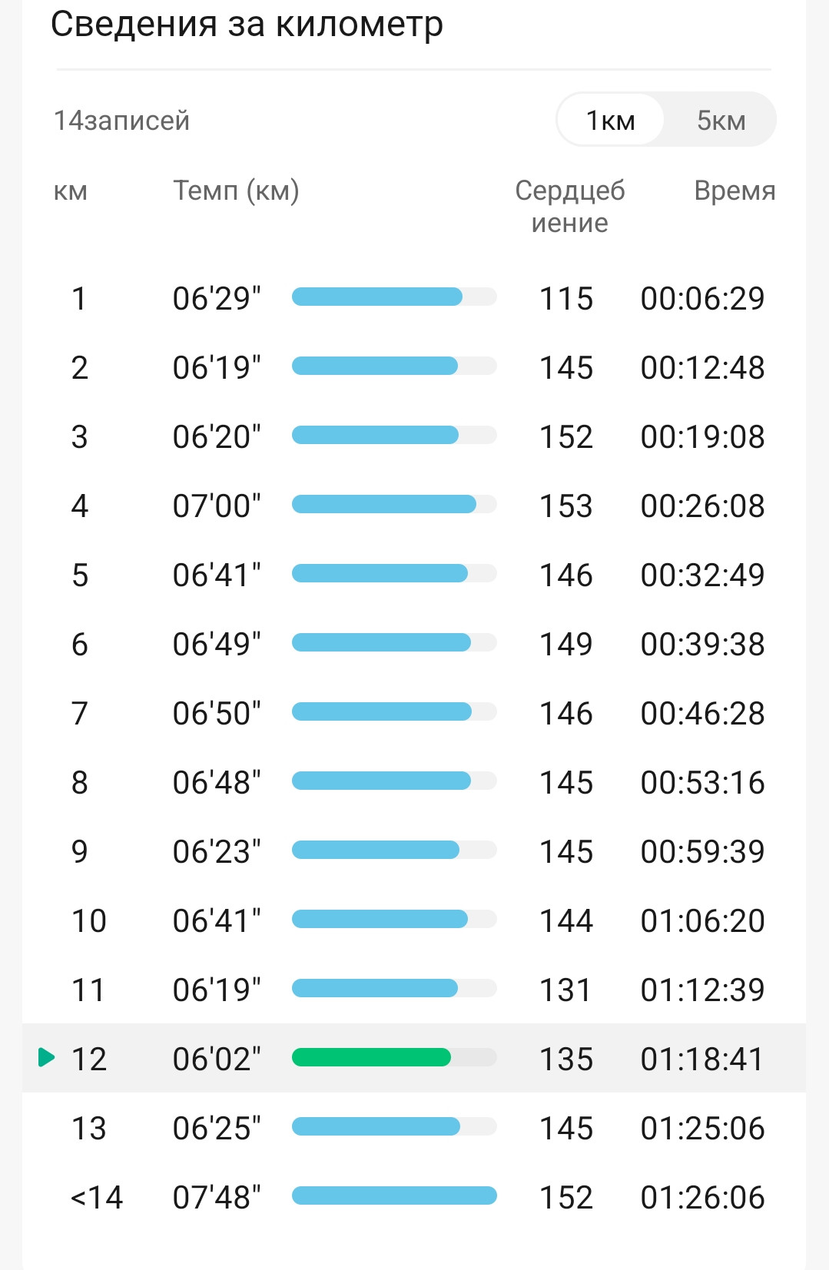
Task: Open kilometer 4 split with pace 07'00"
Action: click(x=414, y=506)
